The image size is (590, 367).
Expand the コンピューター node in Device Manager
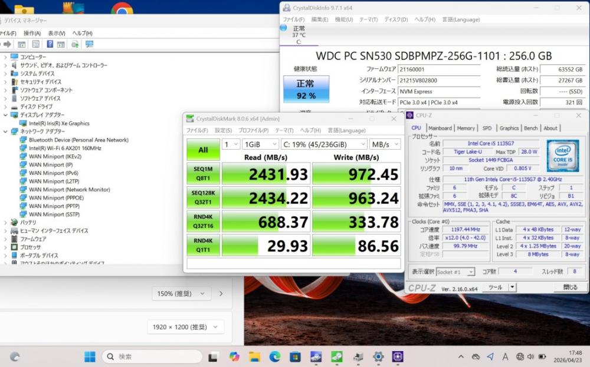pyautogui.click(x=5, y=57)
